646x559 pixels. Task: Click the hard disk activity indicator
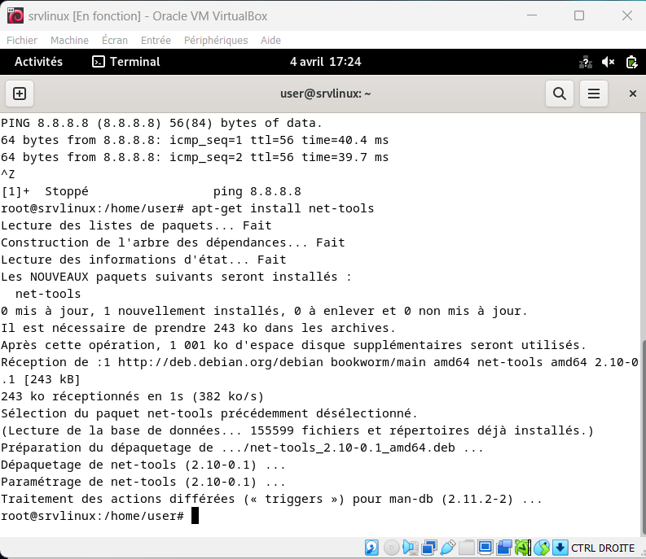(x=371, y=547)
